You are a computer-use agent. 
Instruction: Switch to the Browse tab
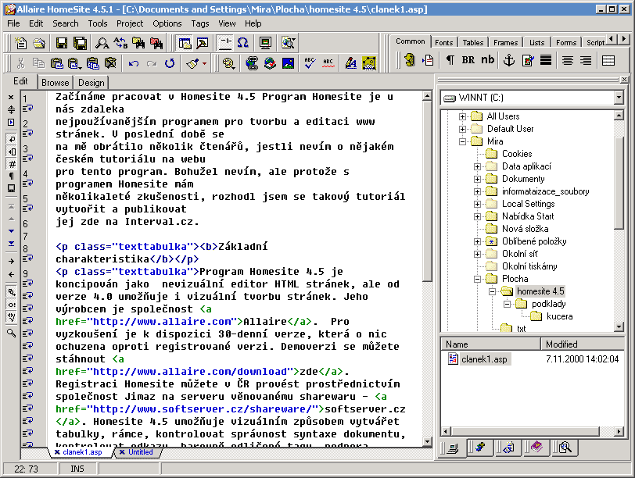coord(55,83)
